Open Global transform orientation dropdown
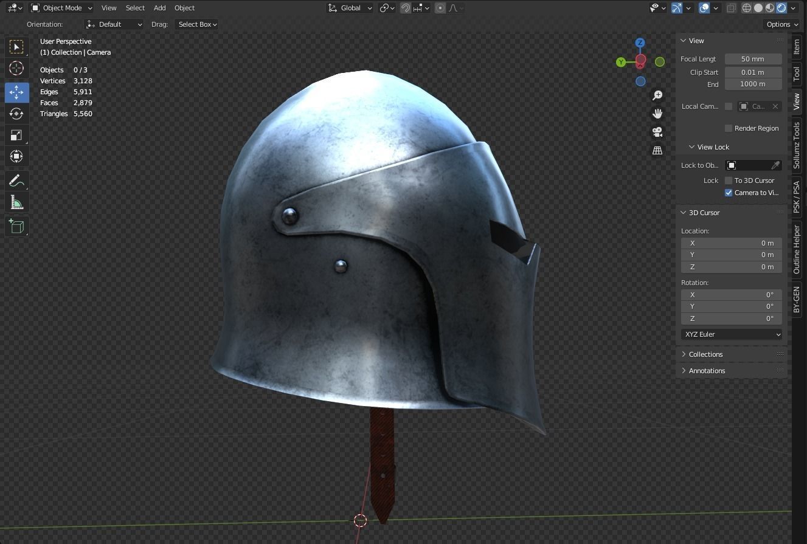The image size is (807, 544). pos(350,8)
